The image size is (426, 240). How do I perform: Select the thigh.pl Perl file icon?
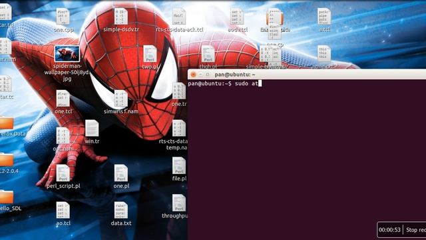pos(208,54)
